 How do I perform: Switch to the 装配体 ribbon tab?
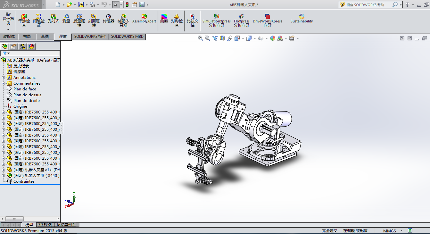click(x=9, y=37)
